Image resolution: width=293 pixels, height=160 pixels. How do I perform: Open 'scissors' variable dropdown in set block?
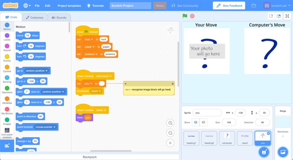coord(91,54)
